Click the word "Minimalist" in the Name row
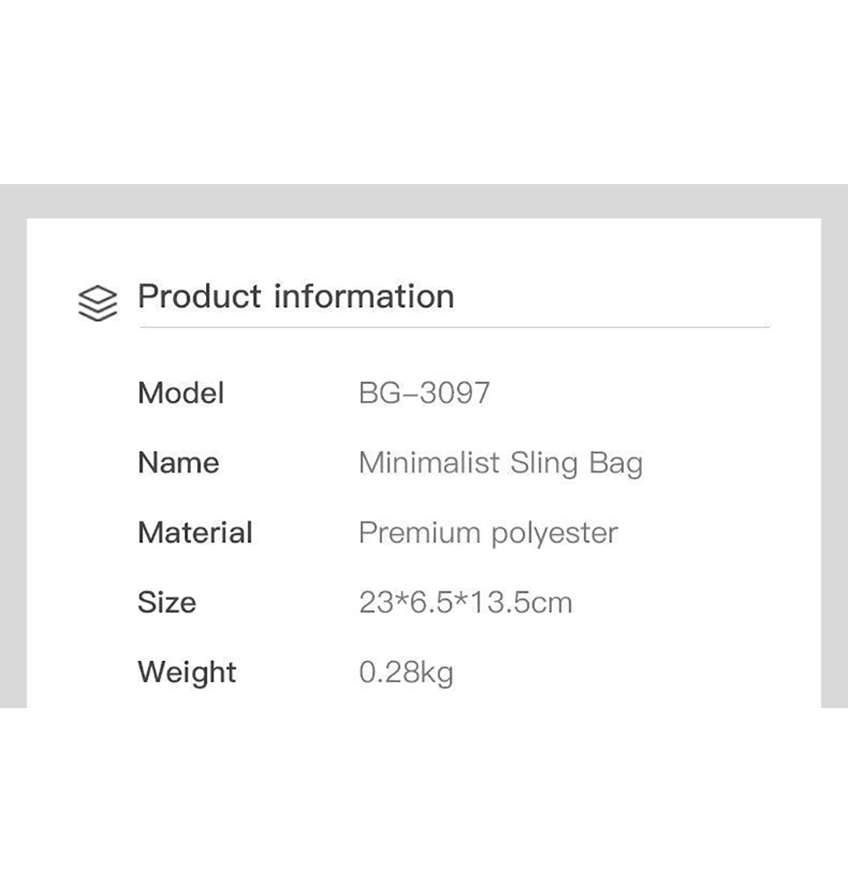 pos(429,463)
